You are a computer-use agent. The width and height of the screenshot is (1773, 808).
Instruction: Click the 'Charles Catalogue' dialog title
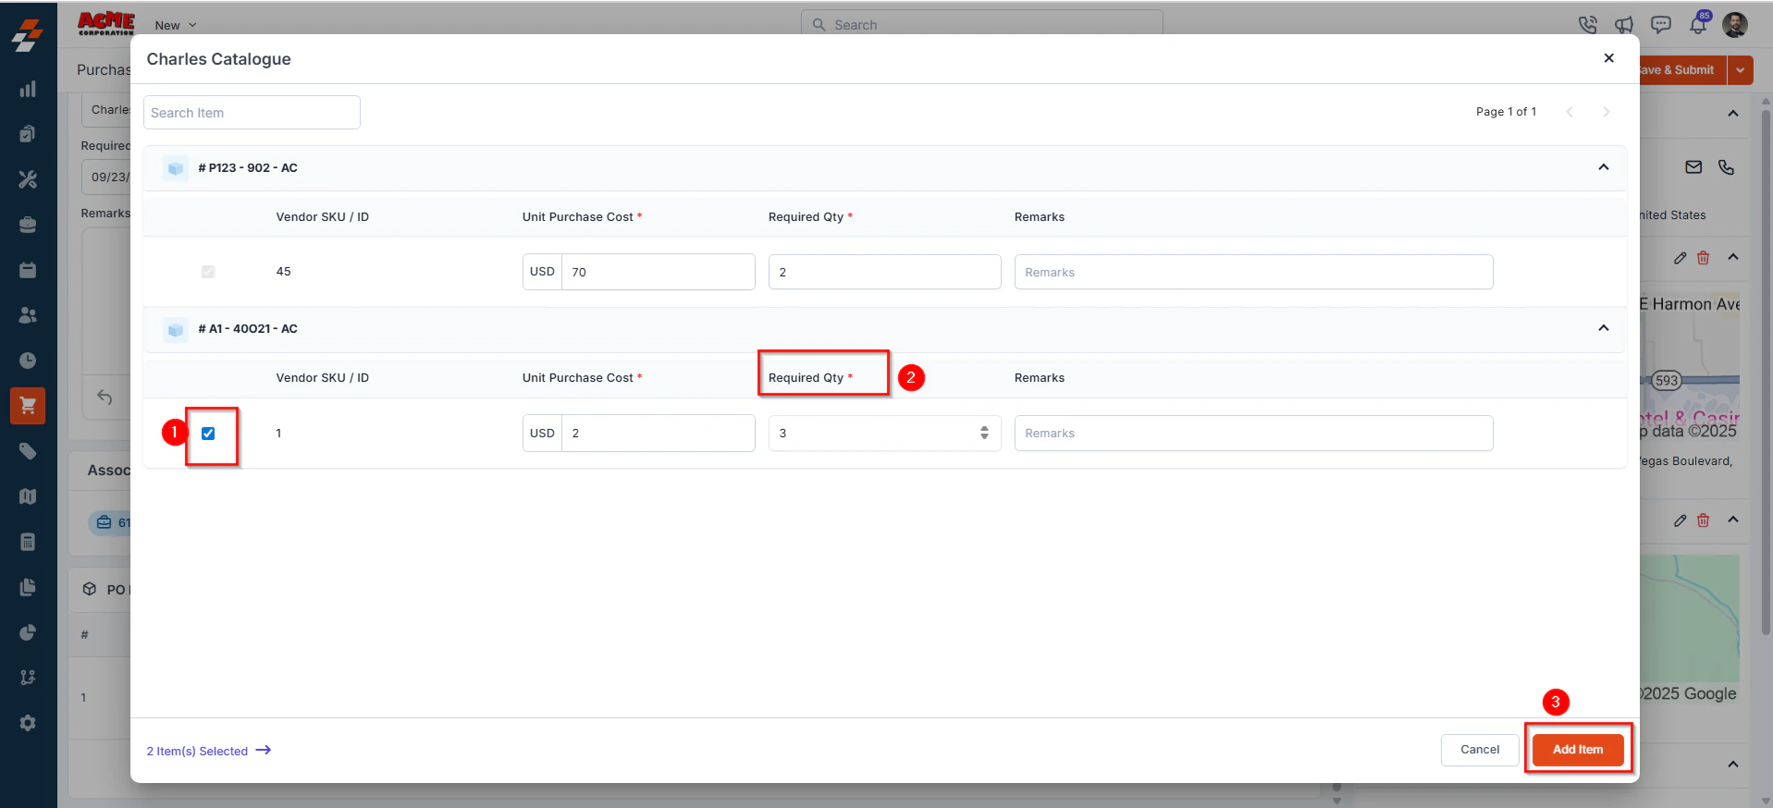coord(218,59)
